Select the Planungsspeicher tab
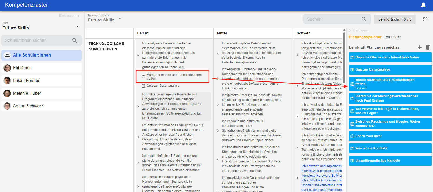Image resolution: width=433 pixels, height=192 pixels. click(365, 37)
